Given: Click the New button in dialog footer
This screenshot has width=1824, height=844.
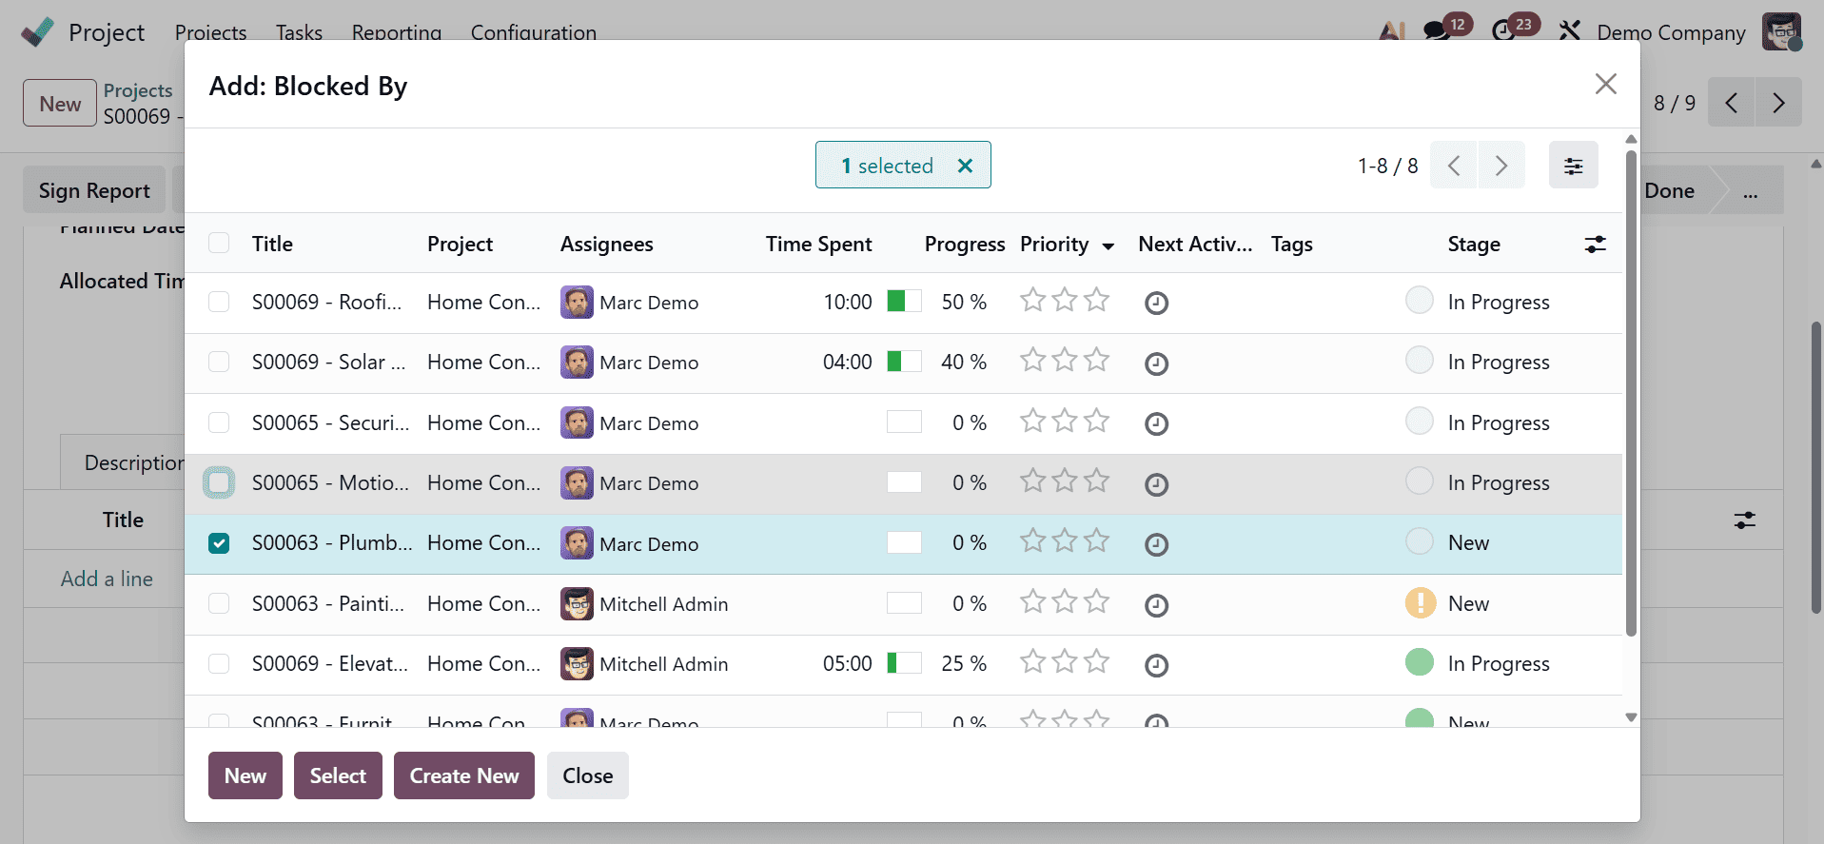Looking at the screenshot, I should (x=245, y=775).
